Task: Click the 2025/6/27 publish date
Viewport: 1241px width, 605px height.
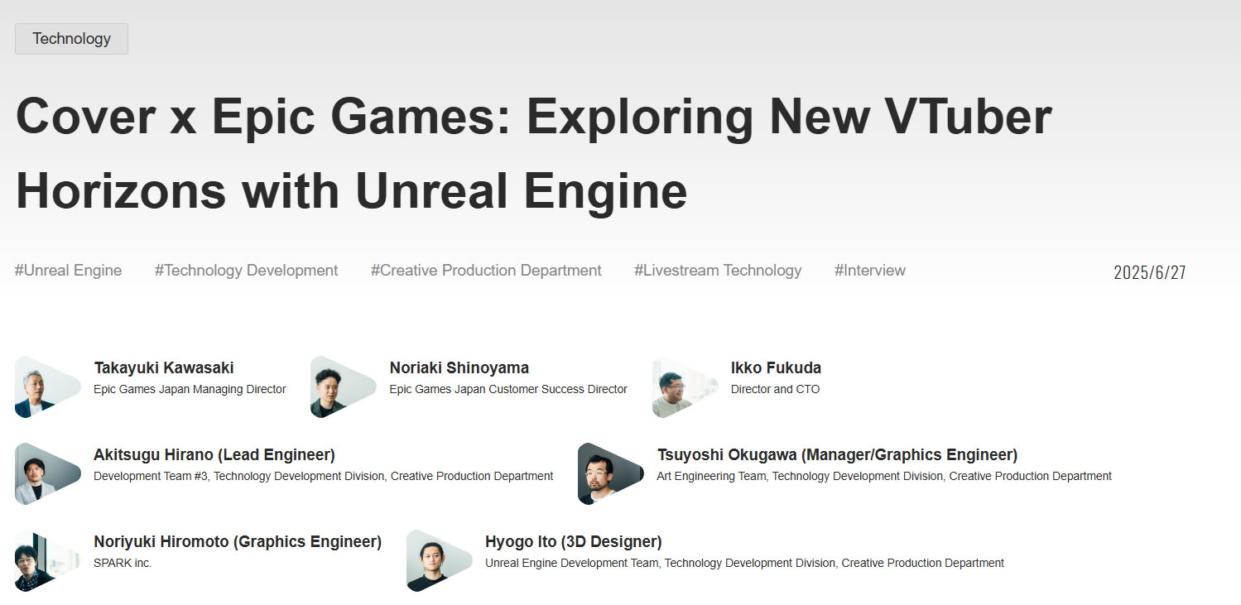Action: [1149, 272]
